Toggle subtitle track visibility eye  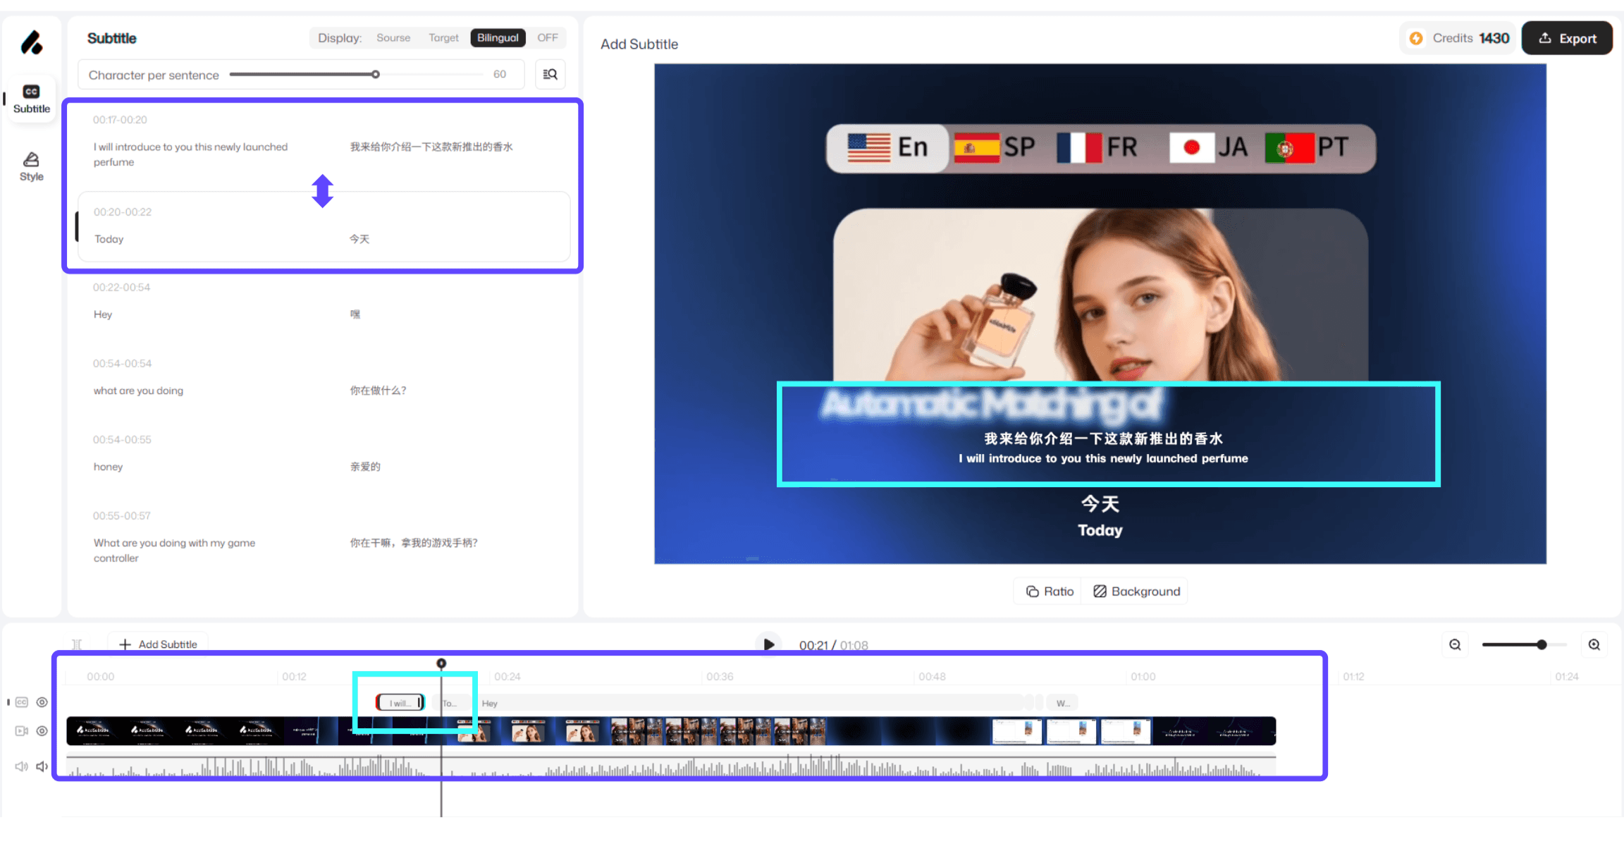pyautogui.click(x=42, y=702)
